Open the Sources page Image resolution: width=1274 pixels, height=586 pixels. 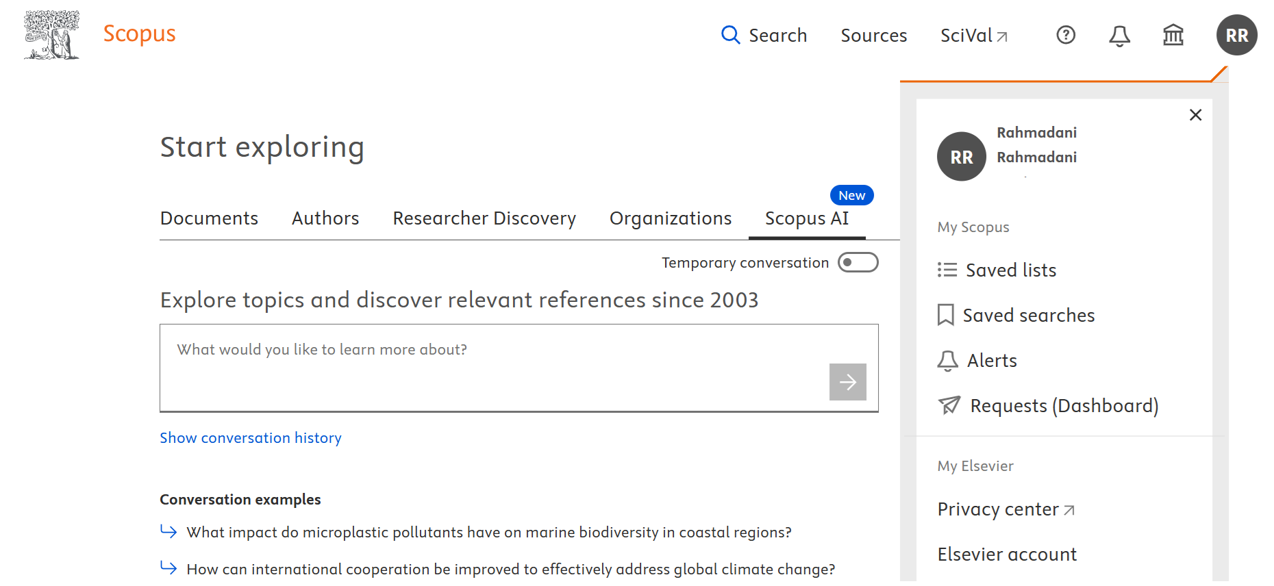click(x=874, y=36)
